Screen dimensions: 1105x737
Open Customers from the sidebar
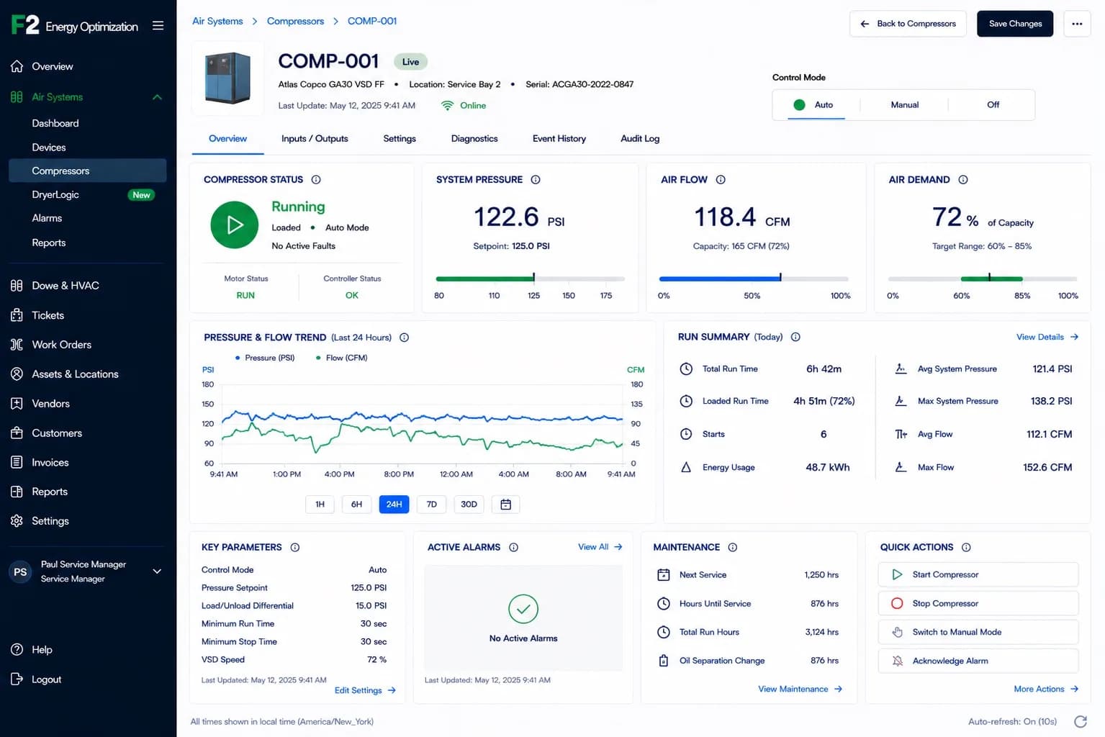56,433
